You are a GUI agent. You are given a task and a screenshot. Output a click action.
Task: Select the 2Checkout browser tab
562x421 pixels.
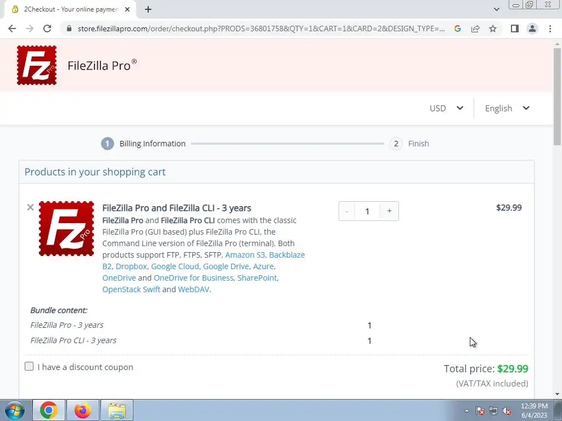coord(70,9)
